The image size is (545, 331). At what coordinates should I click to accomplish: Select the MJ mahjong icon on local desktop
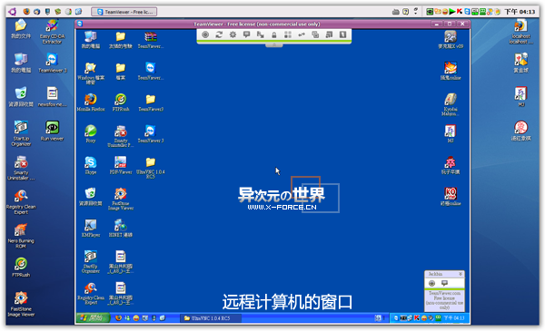(x=520, y=96)
